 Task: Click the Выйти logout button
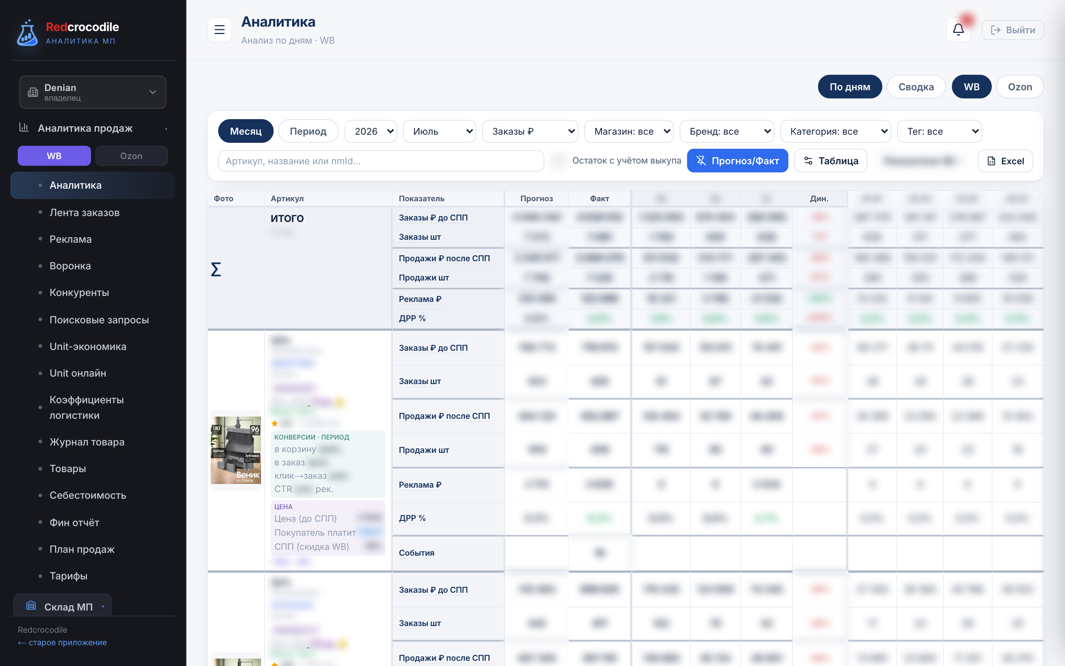pos(1012,30)
